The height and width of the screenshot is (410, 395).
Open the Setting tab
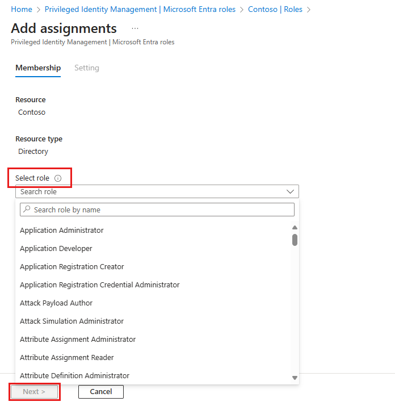87,68
